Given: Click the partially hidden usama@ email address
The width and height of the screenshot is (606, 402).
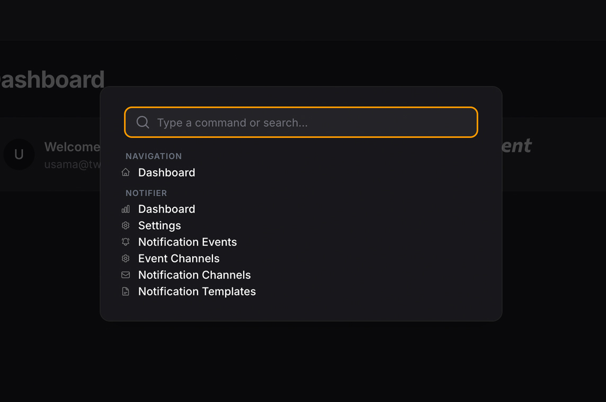Looking at the screenshot, I should [72, 164].
